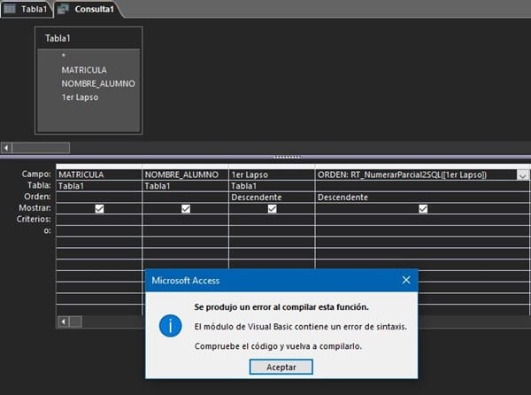Close the Microsoft Access error dialog
Viewport: 531px width, 395px height.
pyautogui.click(x=406, y=280)
